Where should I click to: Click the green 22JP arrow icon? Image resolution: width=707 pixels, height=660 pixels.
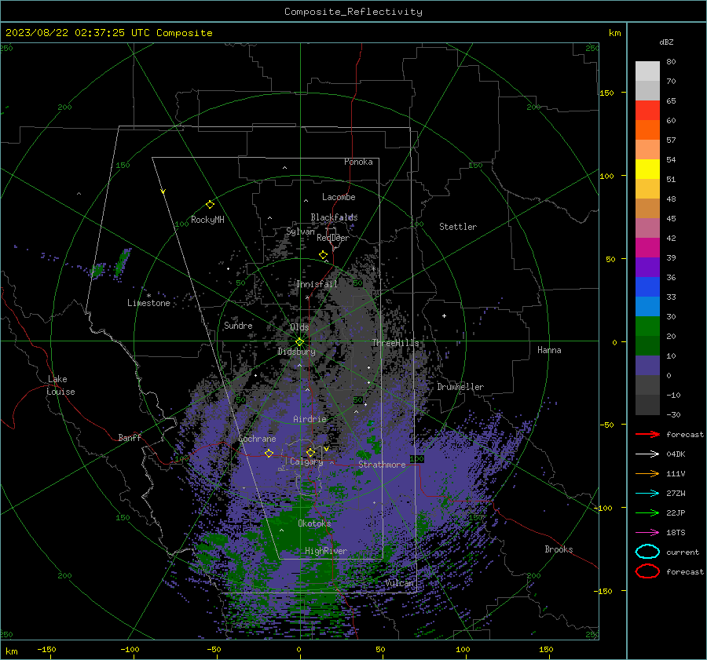[x=647, y=512]
